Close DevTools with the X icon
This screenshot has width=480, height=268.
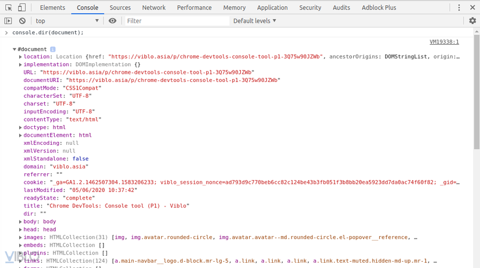click(472, 8)
